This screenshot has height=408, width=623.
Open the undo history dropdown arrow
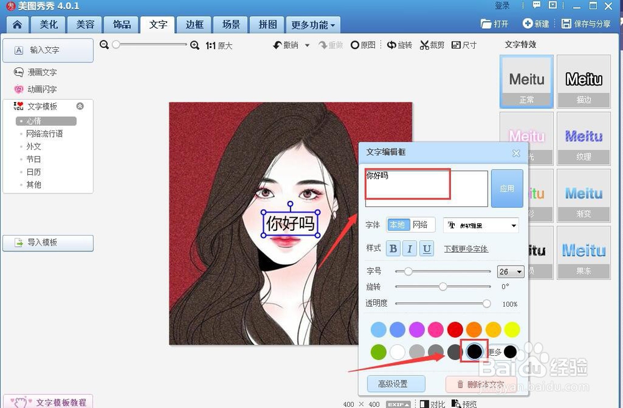click(307, 45)
